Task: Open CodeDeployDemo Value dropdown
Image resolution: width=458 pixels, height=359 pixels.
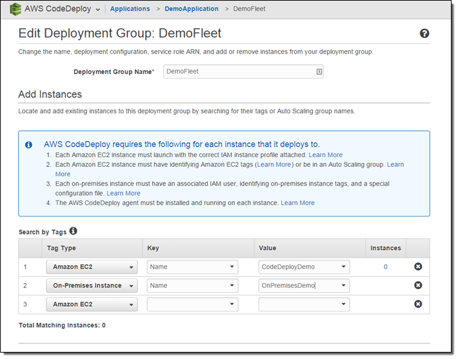Action: pyautogui.click(x=304, y=267)
